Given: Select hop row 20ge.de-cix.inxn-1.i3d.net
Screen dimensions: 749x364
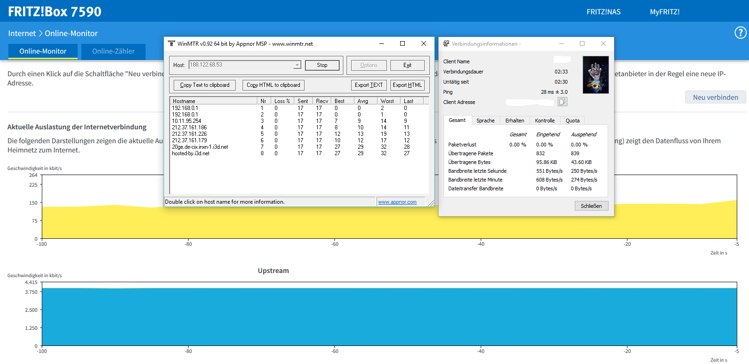Looking at the screenshot, I should (299, 147).
